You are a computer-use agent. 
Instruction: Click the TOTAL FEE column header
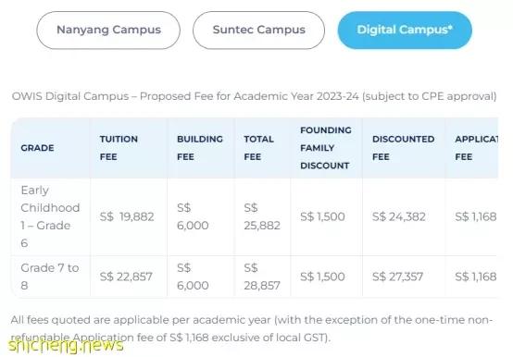[x=258, y=148]
